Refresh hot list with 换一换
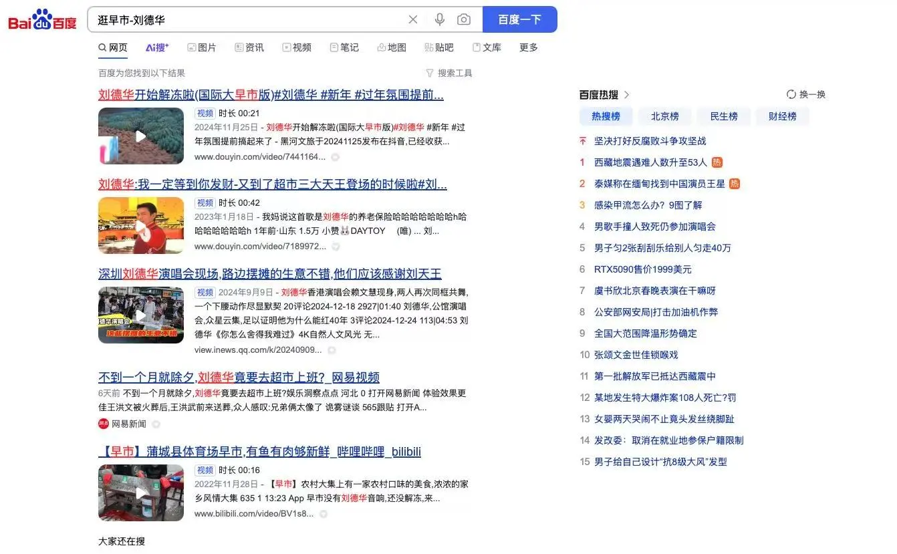This screenshot has height=554, width=897. point(806,94)
